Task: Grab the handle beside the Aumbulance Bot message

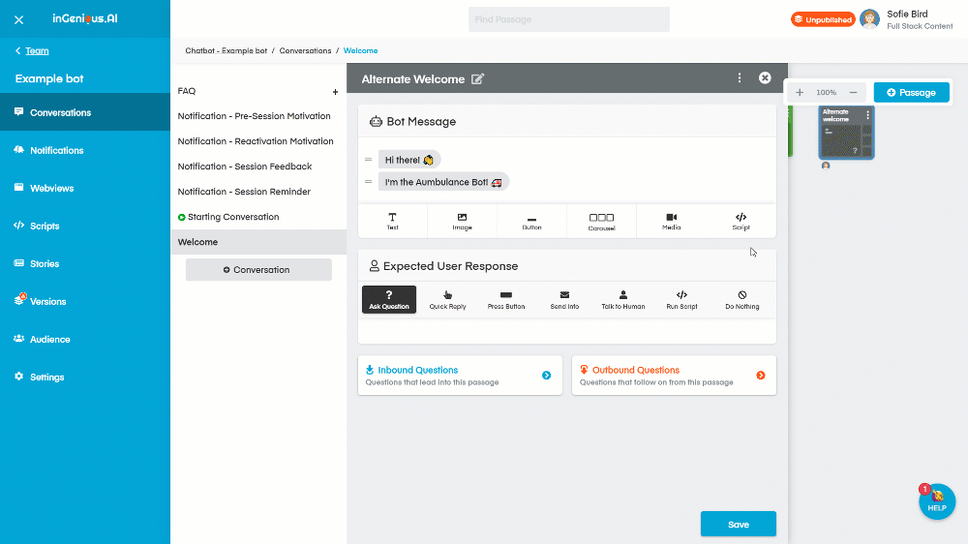Action: coord(369,182)
